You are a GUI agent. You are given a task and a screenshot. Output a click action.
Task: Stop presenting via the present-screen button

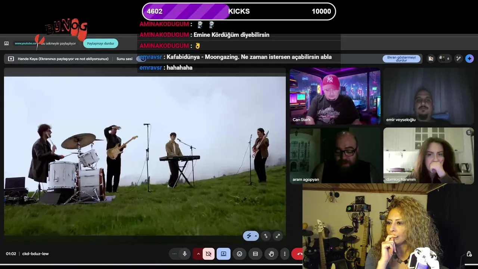(x=223, y=254)
